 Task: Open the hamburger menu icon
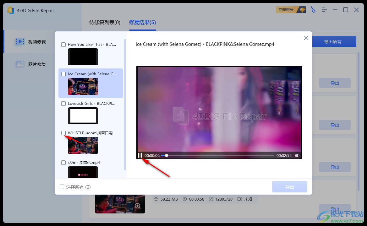pos(324,10)
